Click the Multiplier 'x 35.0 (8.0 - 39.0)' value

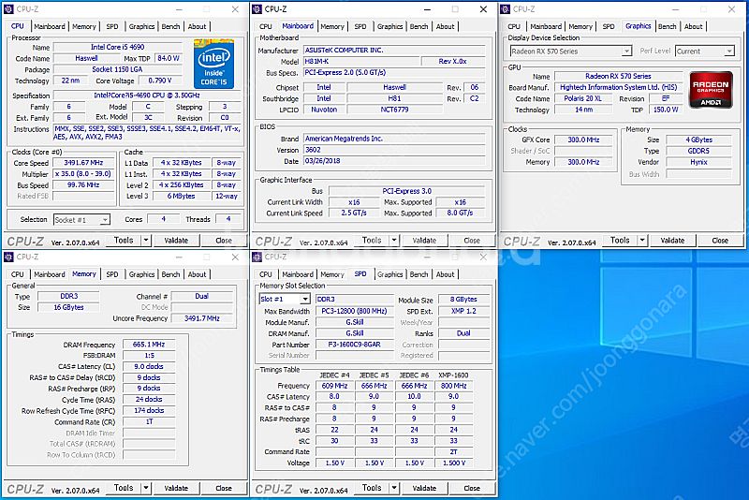tap(84, 174)
